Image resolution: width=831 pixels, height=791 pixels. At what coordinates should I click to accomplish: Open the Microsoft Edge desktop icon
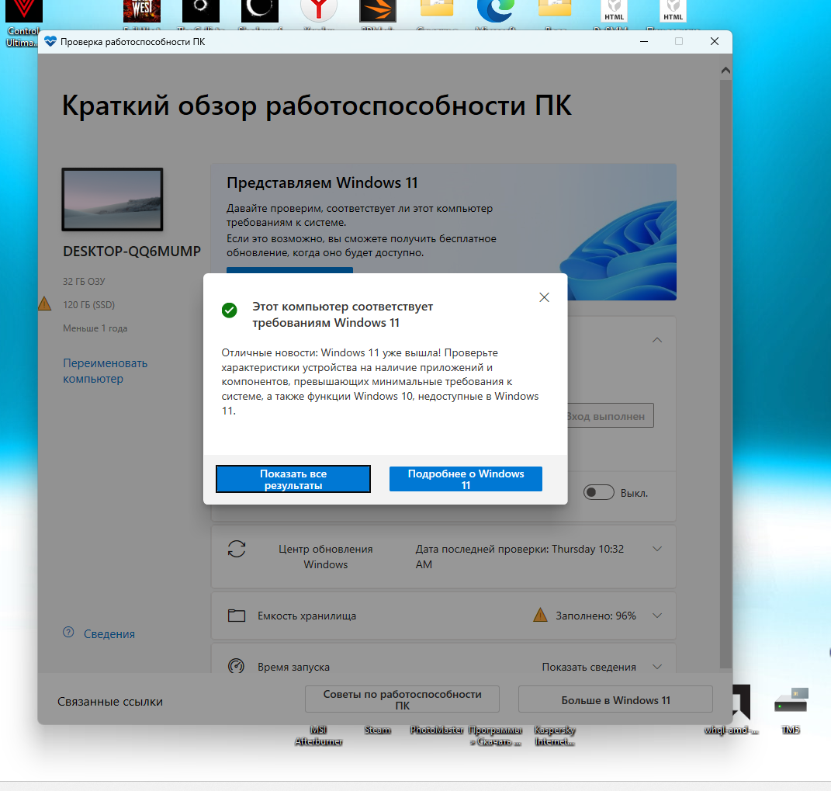(x=496, y=11)
